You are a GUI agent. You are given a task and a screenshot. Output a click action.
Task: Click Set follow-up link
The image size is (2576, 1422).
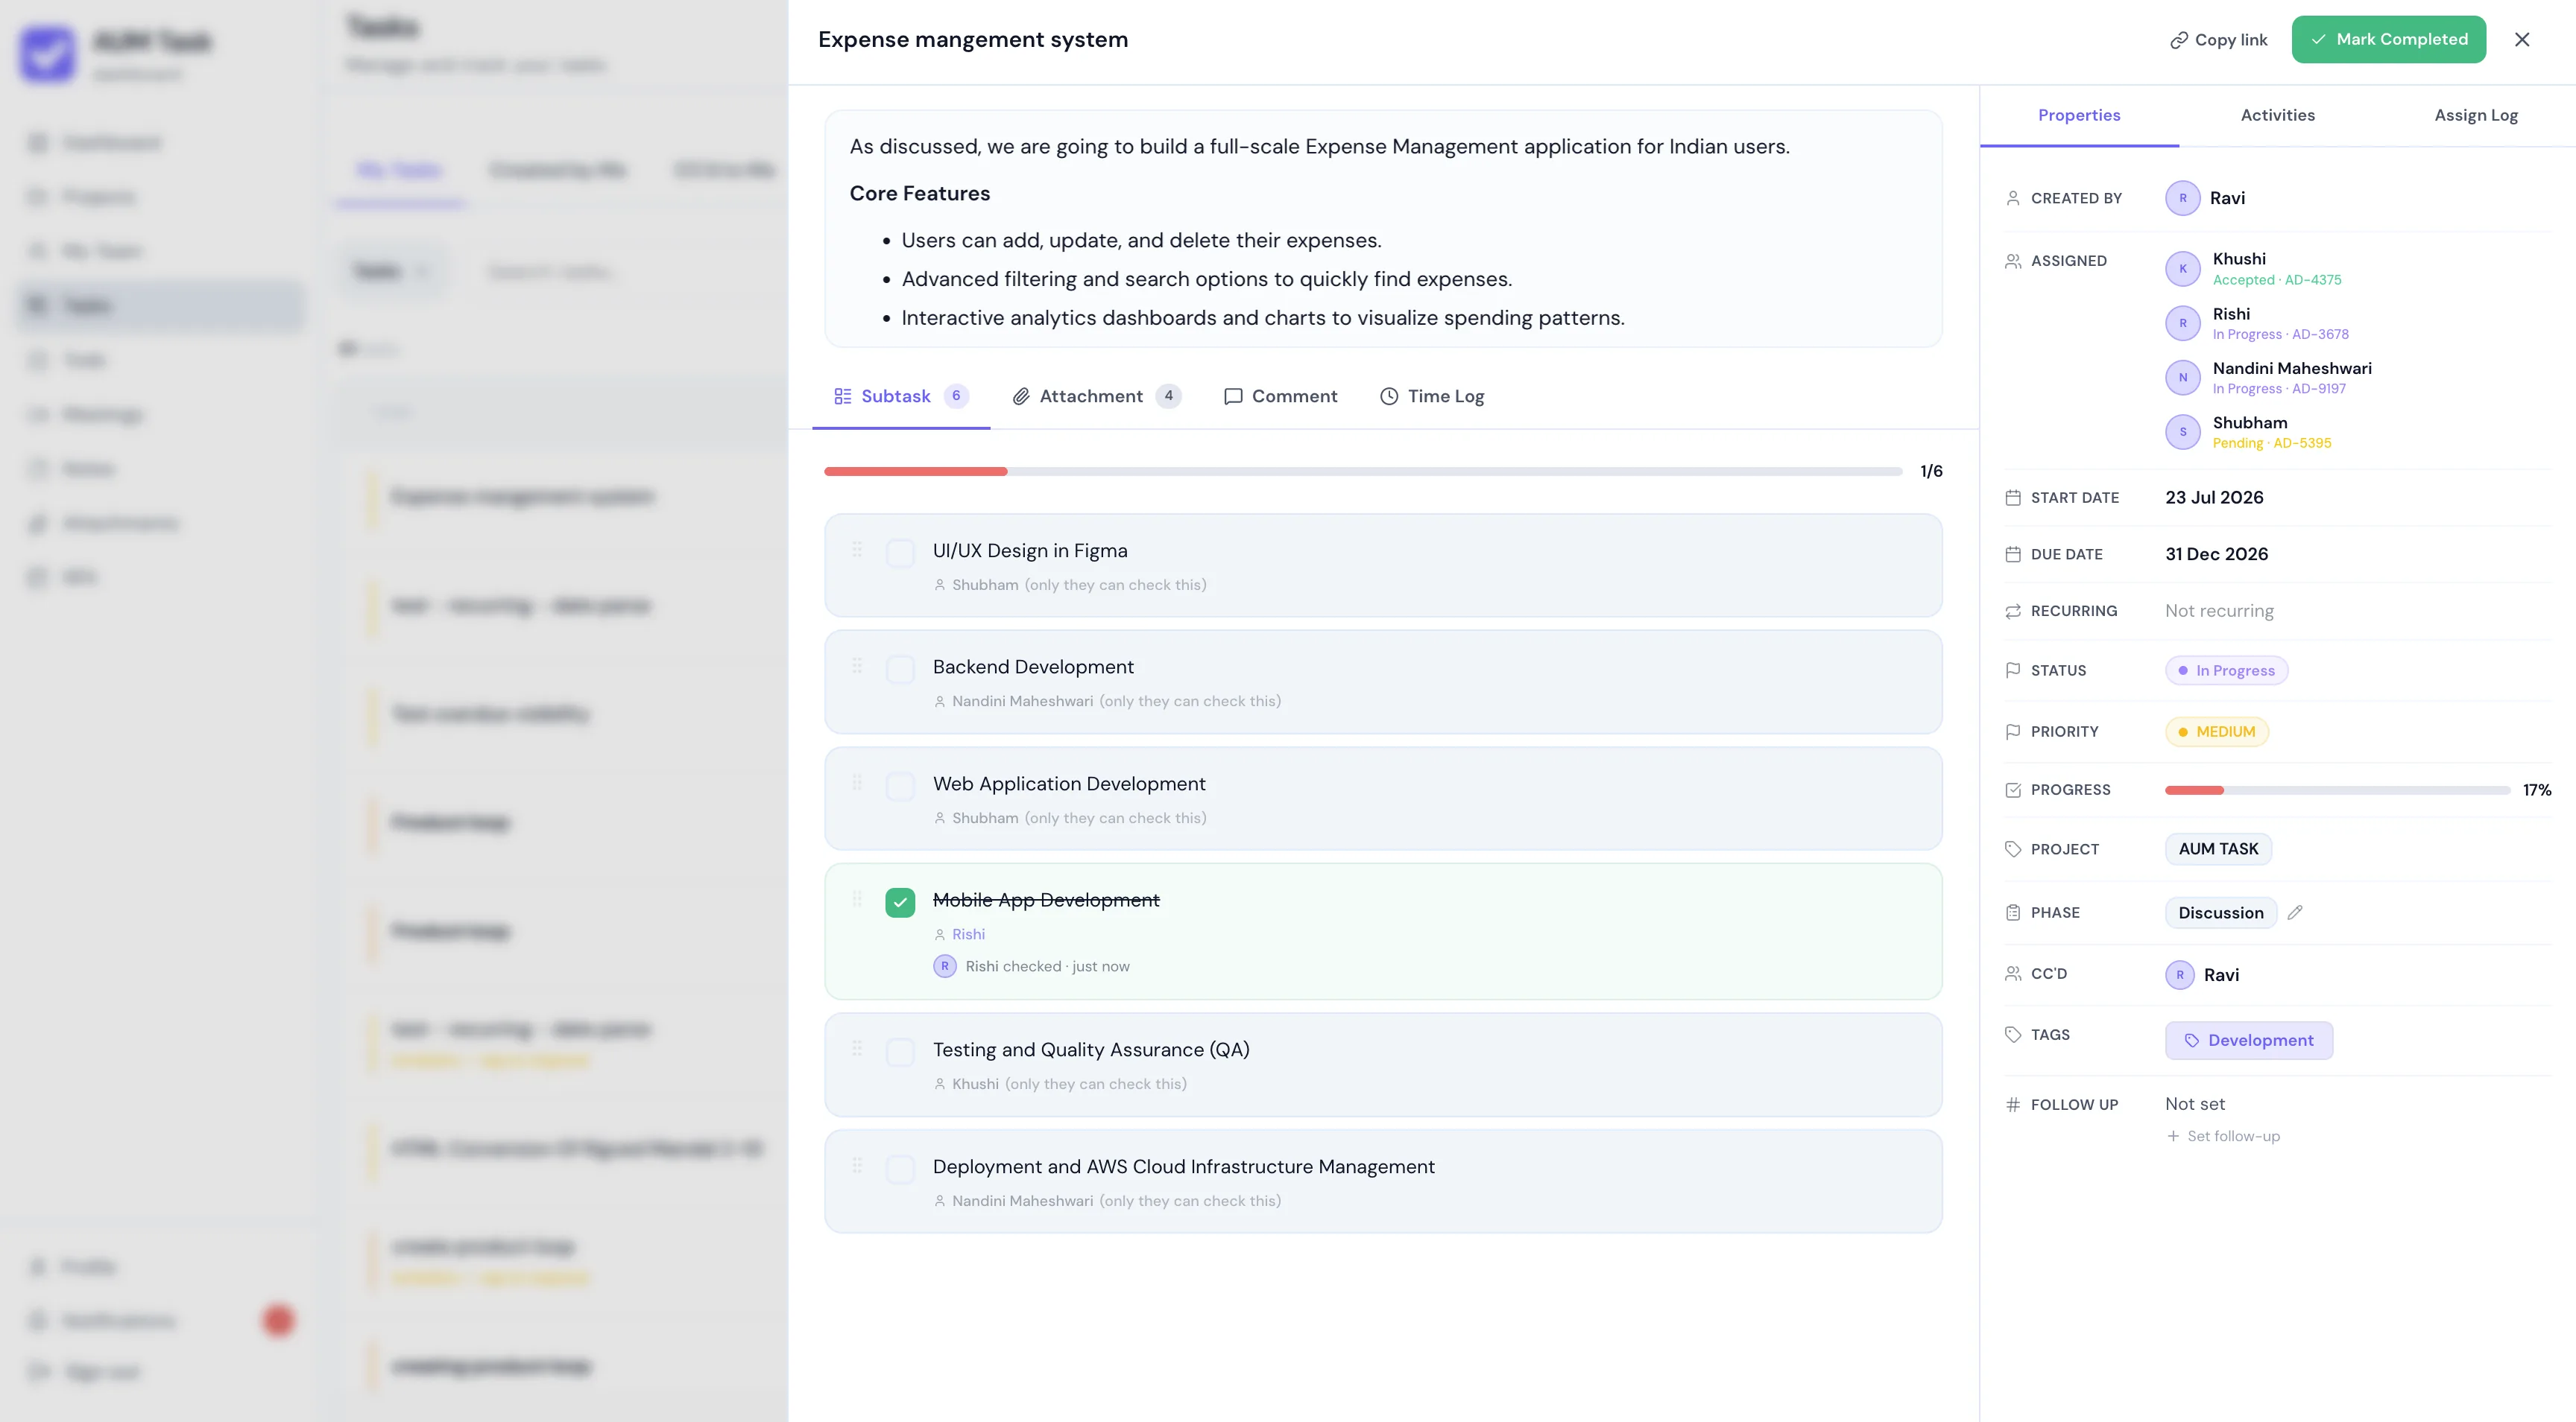[2222, 1136]
